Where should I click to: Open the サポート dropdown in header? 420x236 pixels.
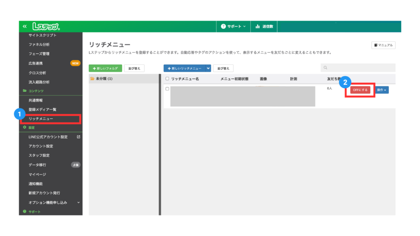pyautogui.click(x=233, y=27)
